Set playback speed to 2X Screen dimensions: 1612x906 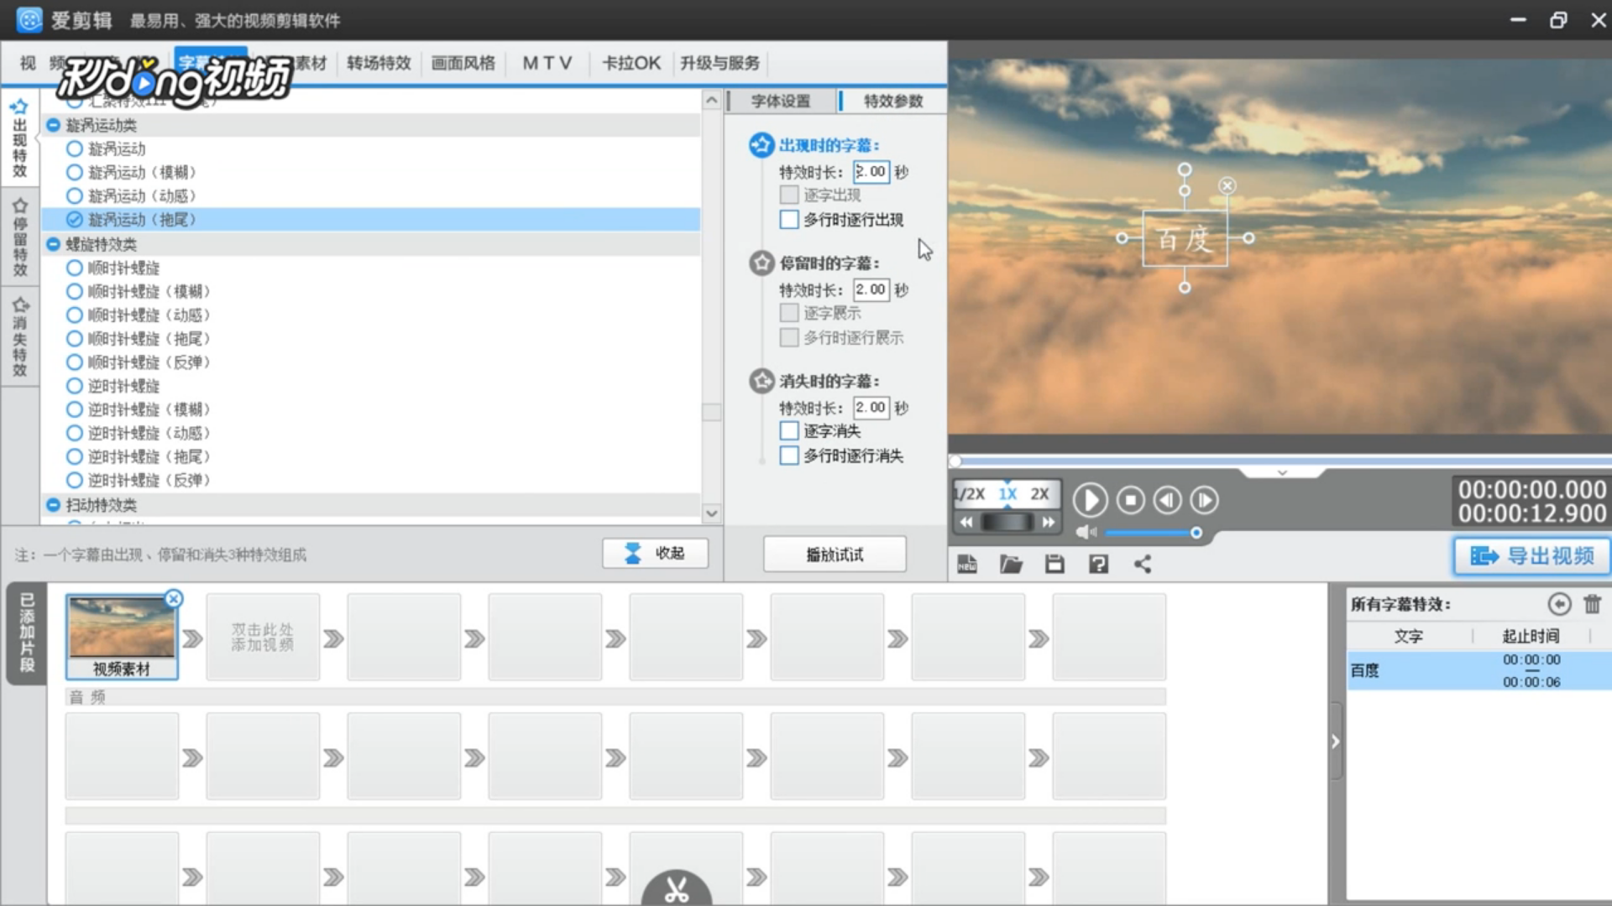pyautogui.click(x=1039, y=494)
